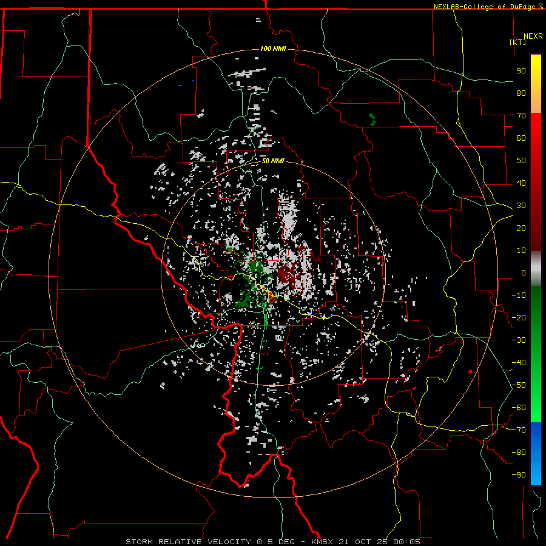Image resolution: width=546 pixels, height=546 pixels.
Task: Select the [KT] units label
Action: tap(518, 42)
